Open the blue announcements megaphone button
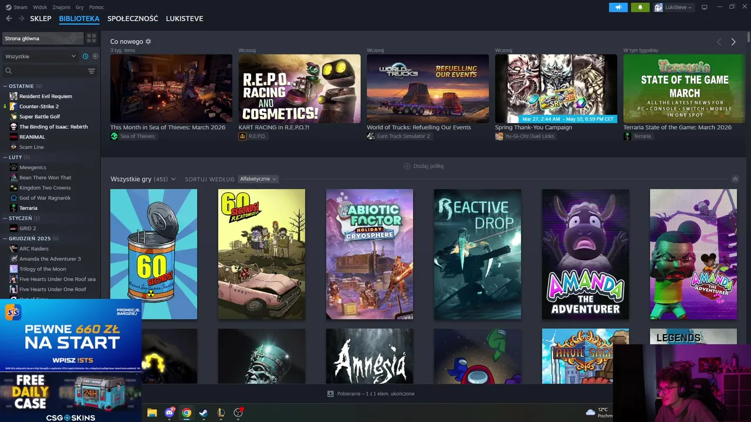The image size is (751, 422). (x=618, y=7)
